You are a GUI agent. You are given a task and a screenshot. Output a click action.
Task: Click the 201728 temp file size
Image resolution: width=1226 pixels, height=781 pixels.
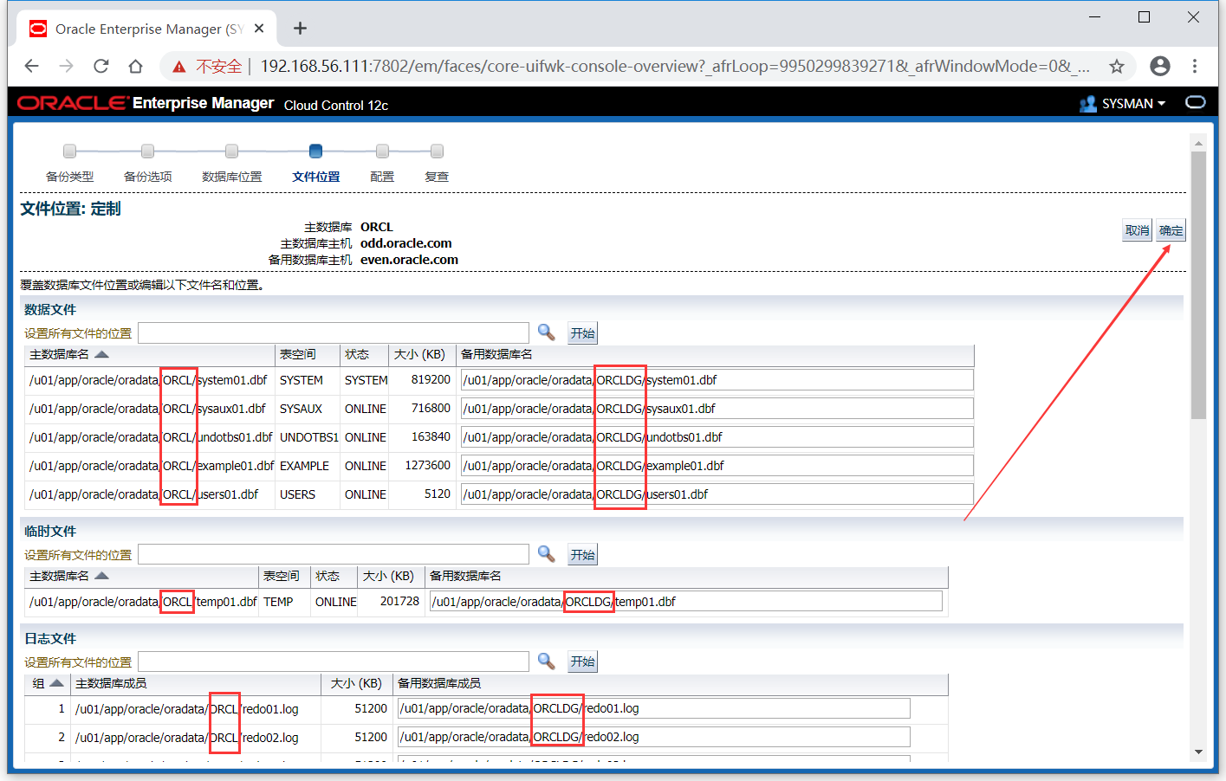[x=399, y=602]
